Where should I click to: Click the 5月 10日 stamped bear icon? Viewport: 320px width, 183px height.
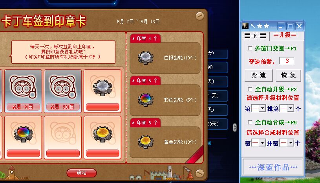click(63, 87)
